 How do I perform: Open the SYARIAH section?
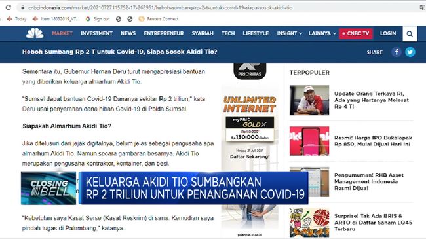pyautogui.click(x=203, y=33)
